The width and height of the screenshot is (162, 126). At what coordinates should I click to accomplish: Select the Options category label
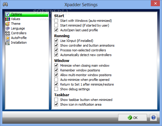click(x=16, y=14)
